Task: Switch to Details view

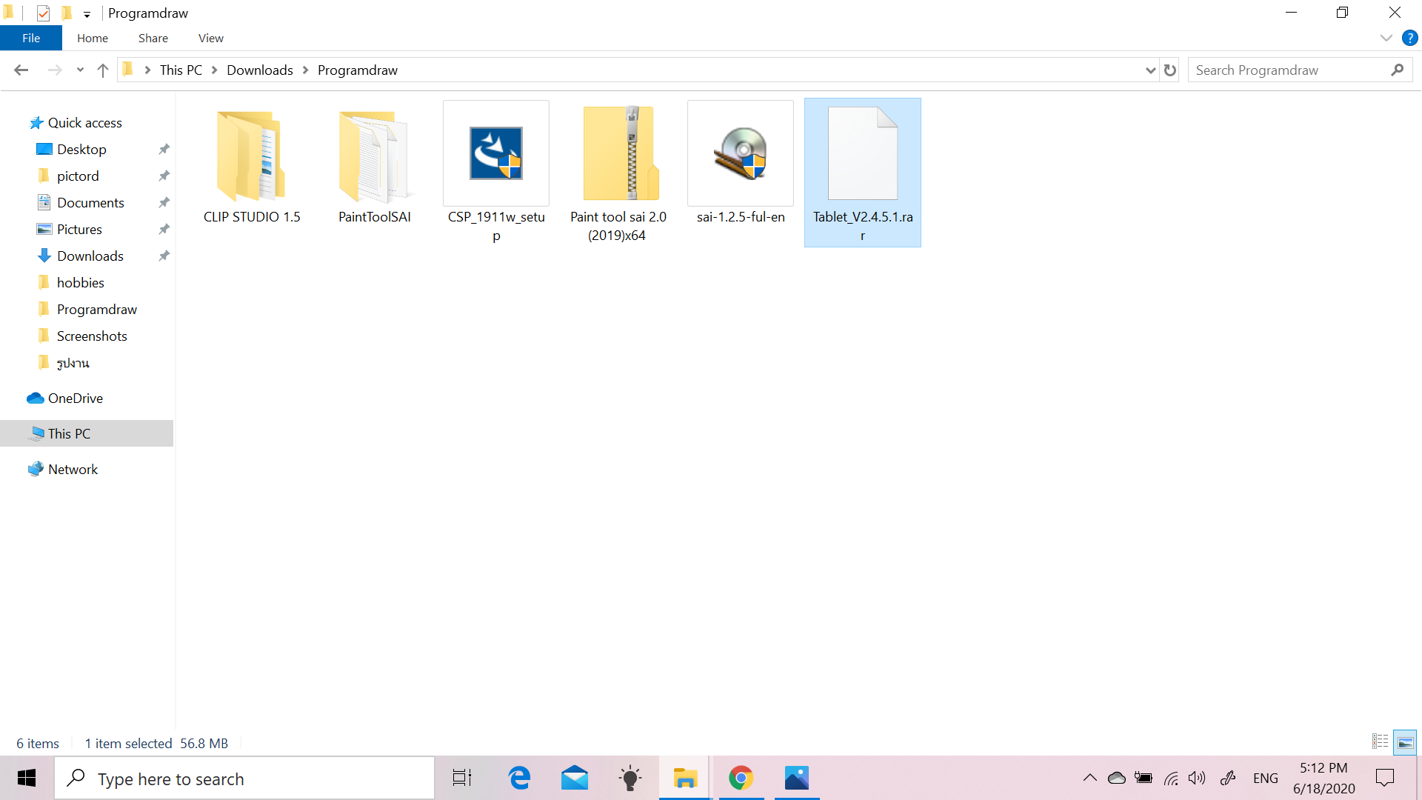Action: (1381, 741)
